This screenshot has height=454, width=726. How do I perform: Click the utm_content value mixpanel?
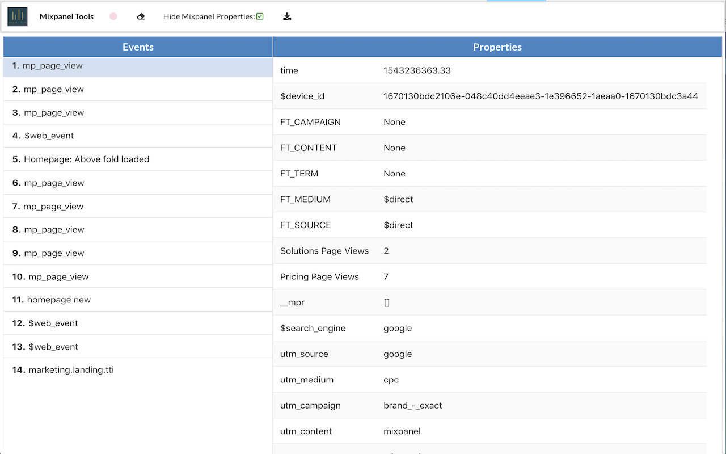coord(402,431)
